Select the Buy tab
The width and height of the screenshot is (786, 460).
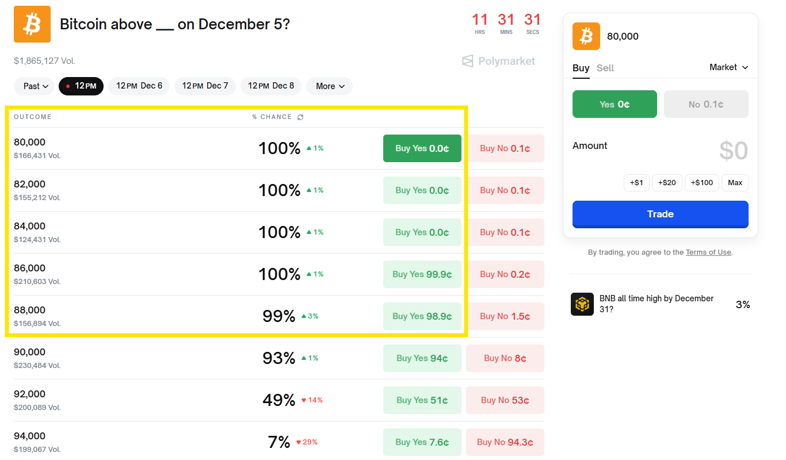pos(581,67)
